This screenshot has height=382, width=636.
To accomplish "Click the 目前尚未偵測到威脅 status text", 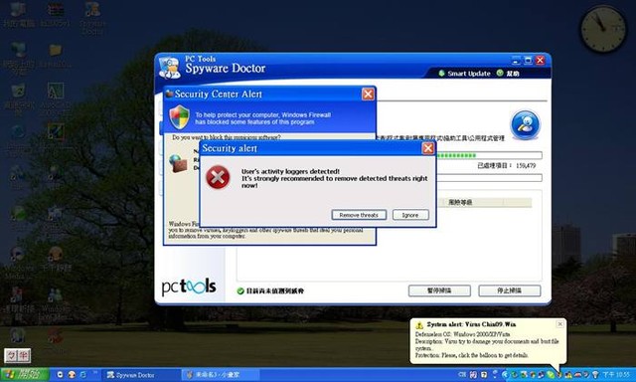I will [x=275, y=291].
